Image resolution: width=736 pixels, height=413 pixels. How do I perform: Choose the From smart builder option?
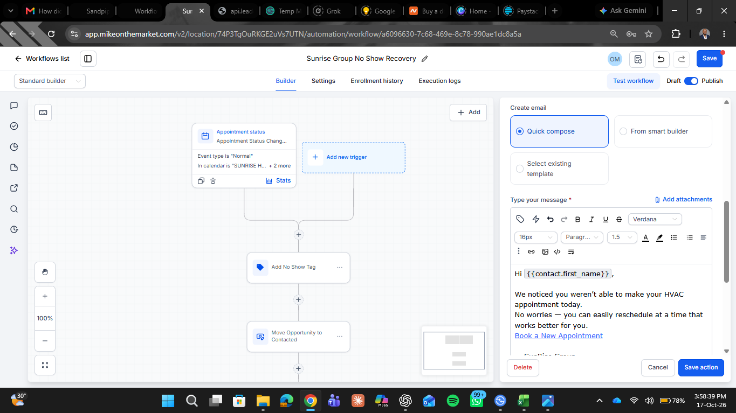pyautogui.click(x=663, y=131)
